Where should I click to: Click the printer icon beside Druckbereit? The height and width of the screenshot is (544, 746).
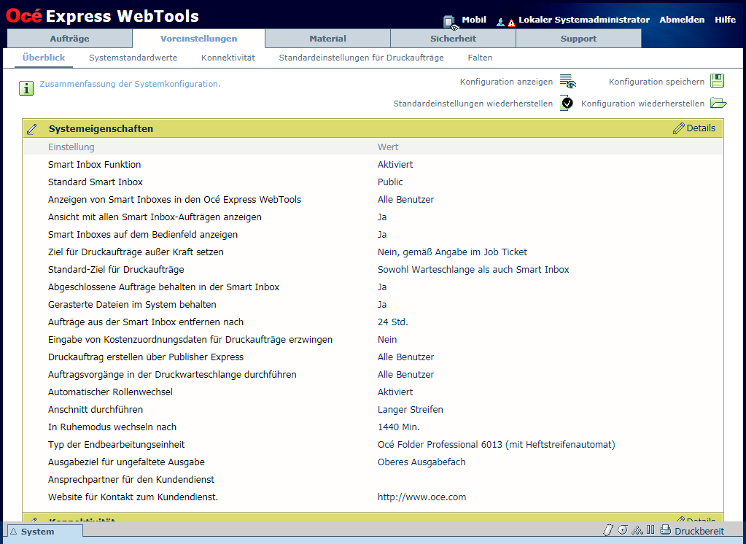665,530
